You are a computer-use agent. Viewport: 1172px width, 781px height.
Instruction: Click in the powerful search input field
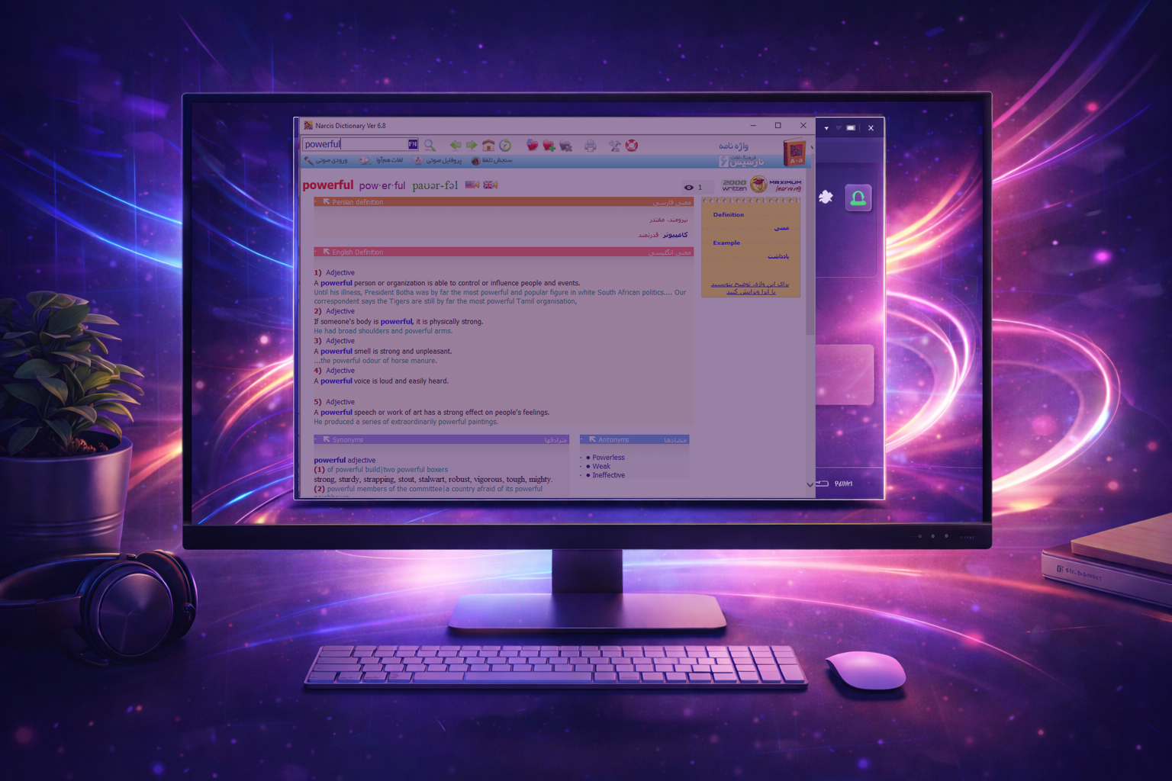point(355,144)
